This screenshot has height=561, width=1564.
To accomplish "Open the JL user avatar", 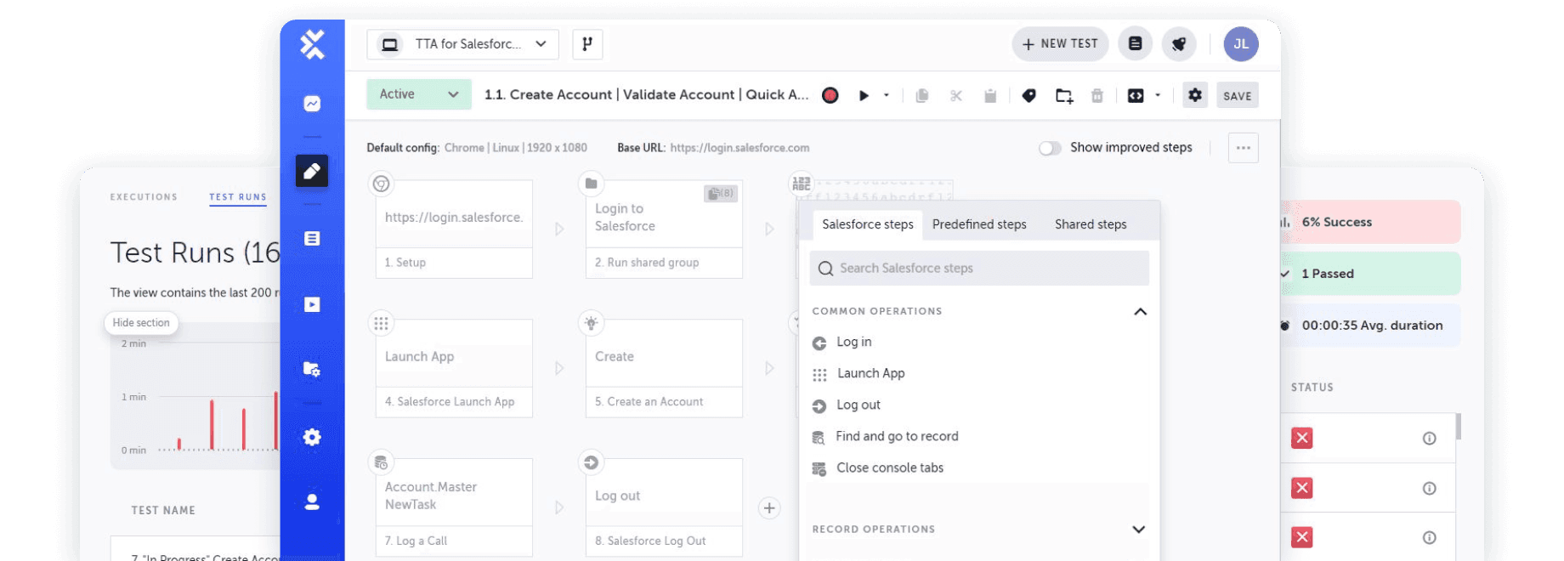I will (1241, 43).
